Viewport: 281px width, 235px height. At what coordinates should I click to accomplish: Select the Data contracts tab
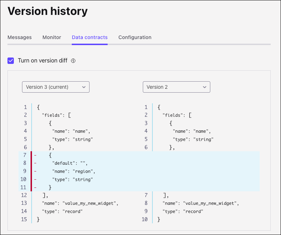click(90, 37)
